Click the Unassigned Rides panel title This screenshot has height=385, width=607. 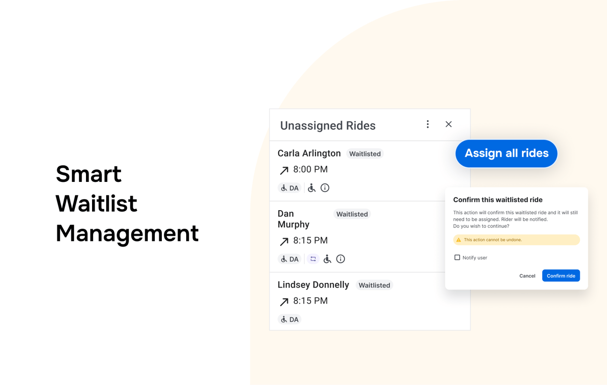328,126
